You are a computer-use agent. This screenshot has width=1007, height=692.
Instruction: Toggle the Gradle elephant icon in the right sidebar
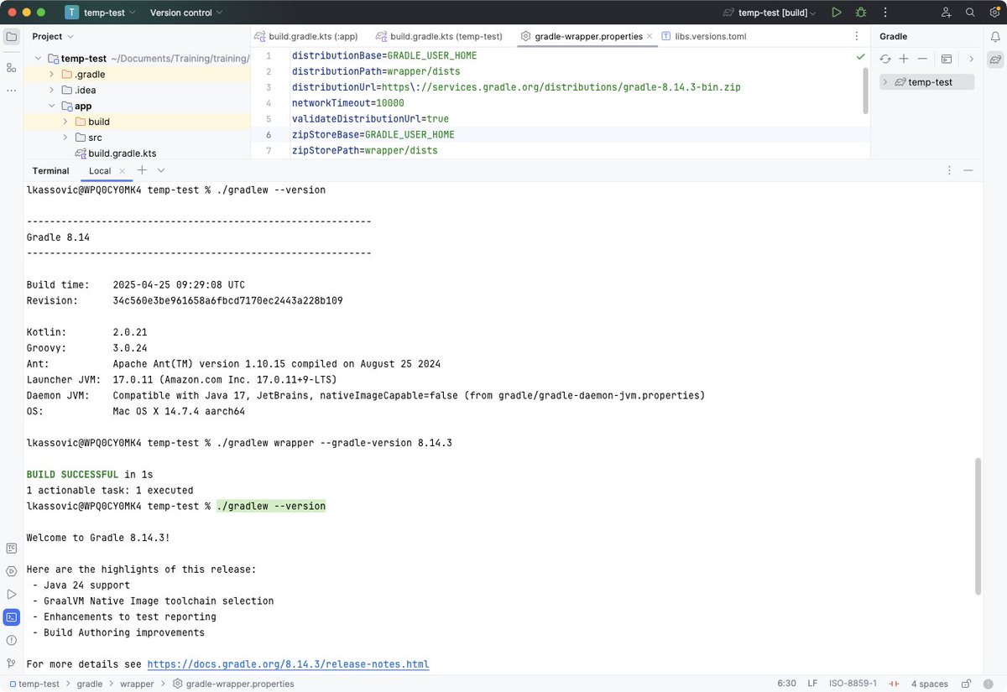(x=995, y=60)
